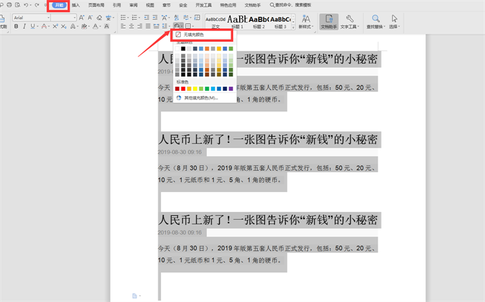Viewport: 485px width, 302px height.
Task: Toggle the bulleted list button
Action: click(123, 18)
